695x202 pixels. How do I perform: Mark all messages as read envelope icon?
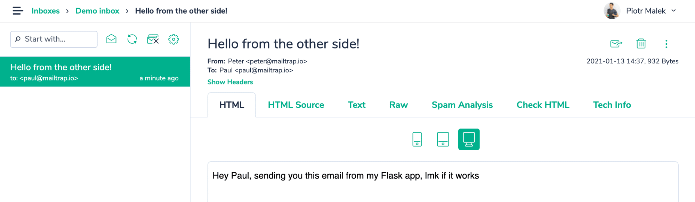point(111,39)
